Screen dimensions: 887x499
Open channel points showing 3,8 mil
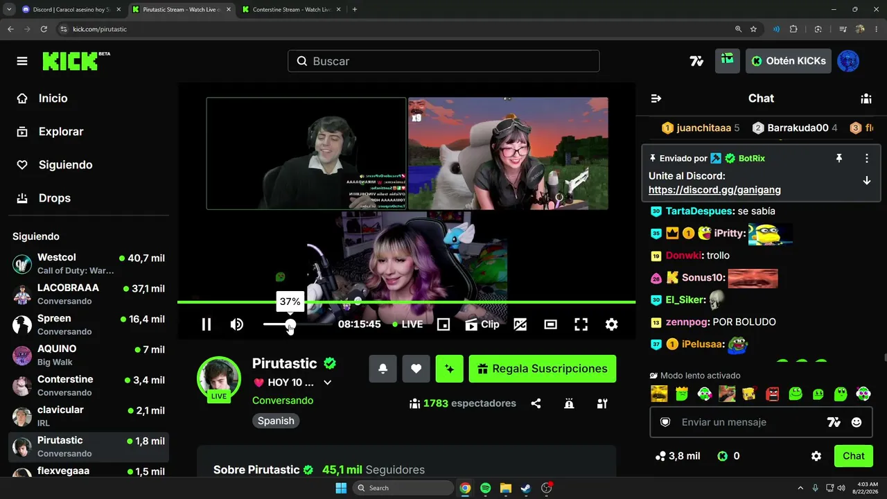pyautogui.click(x=678, y=456)
